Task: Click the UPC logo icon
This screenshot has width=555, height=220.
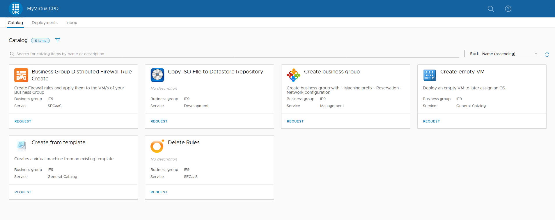Action: coord(16,9)
